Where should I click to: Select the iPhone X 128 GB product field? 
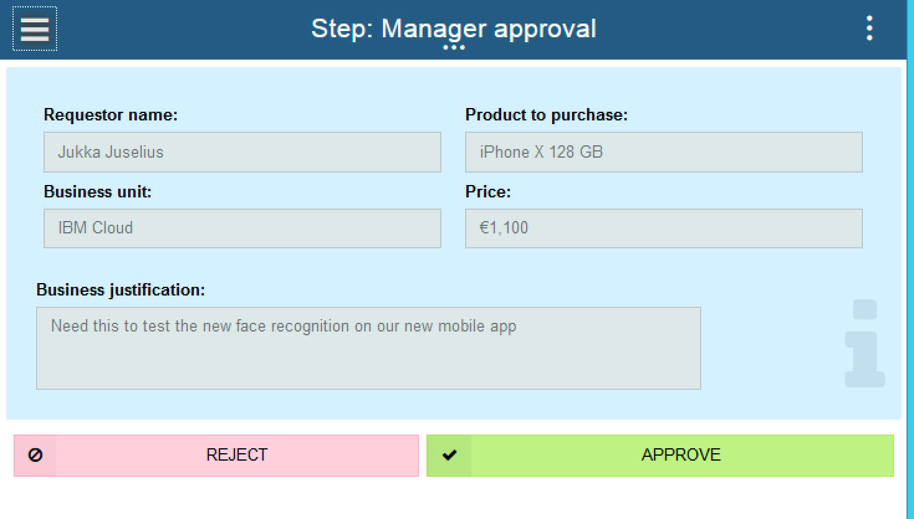[663, 152]
